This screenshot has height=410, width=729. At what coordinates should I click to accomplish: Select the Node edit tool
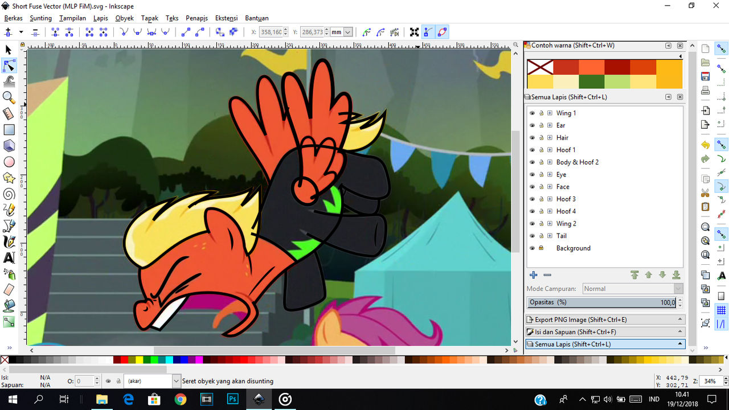click(x=9, y=66)
